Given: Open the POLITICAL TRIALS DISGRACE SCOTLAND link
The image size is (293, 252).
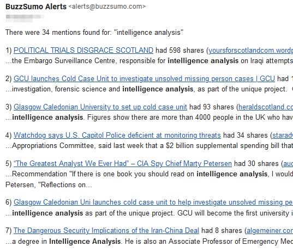Looking at the screenshot, I should [x=83, y=51].
